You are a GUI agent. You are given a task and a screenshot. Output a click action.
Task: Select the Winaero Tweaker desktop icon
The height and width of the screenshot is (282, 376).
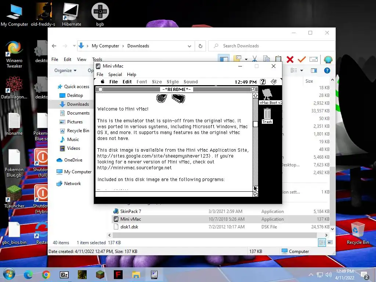(x=14, y=54)
